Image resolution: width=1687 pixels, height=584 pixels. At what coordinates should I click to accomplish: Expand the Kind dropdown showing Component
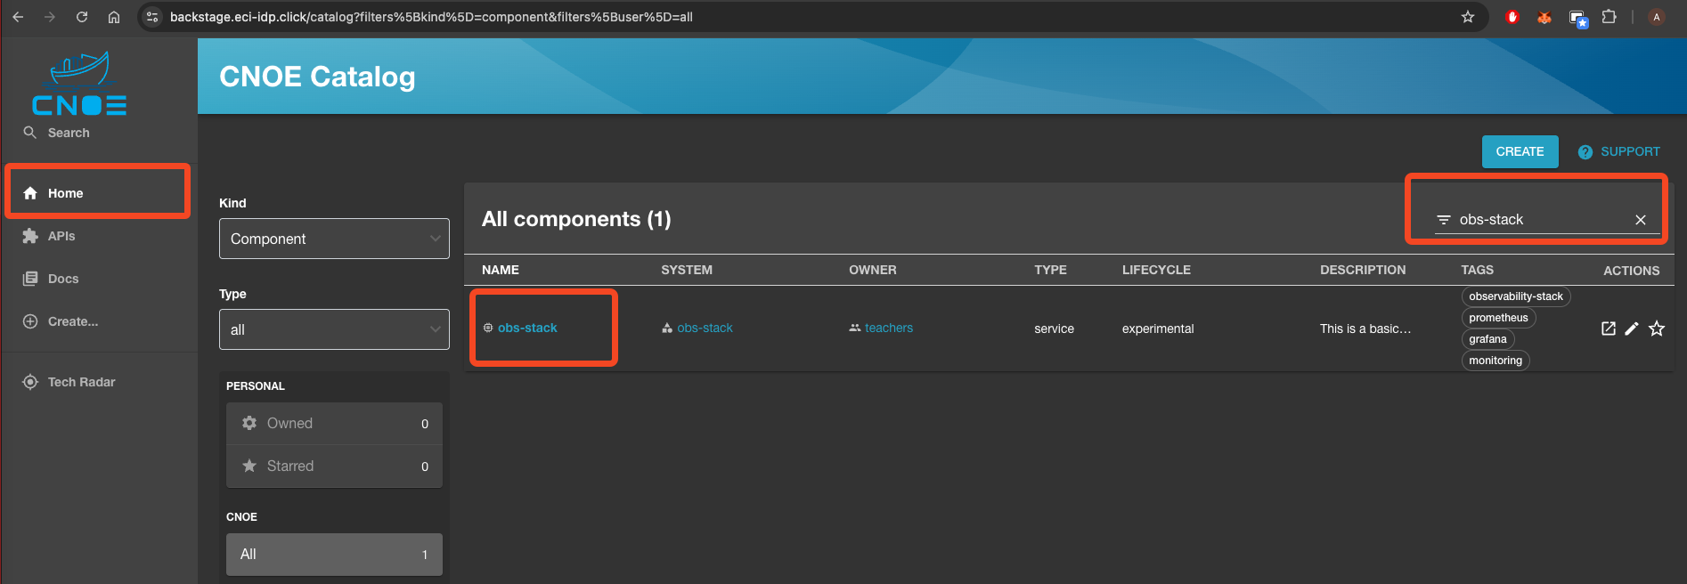tap(334, 239)
